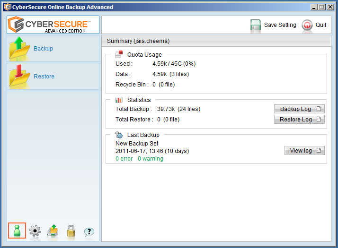Screen dimensions: 338x248
Task: Click the Recycle Bin '0 (0 file)' value
Action: (164, 84)
